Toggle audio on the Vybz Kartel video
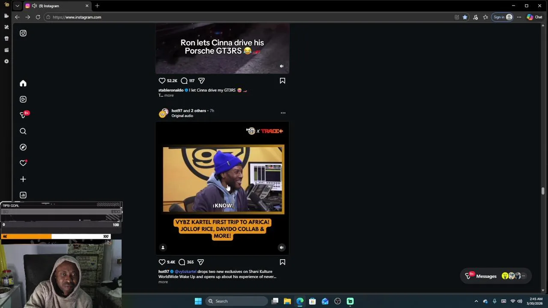 click(281, 247)
